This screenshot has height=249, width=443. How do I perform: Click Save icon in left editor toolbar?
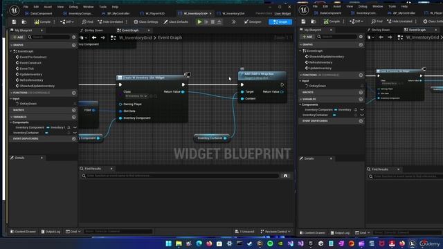click(x=14, y=21)
